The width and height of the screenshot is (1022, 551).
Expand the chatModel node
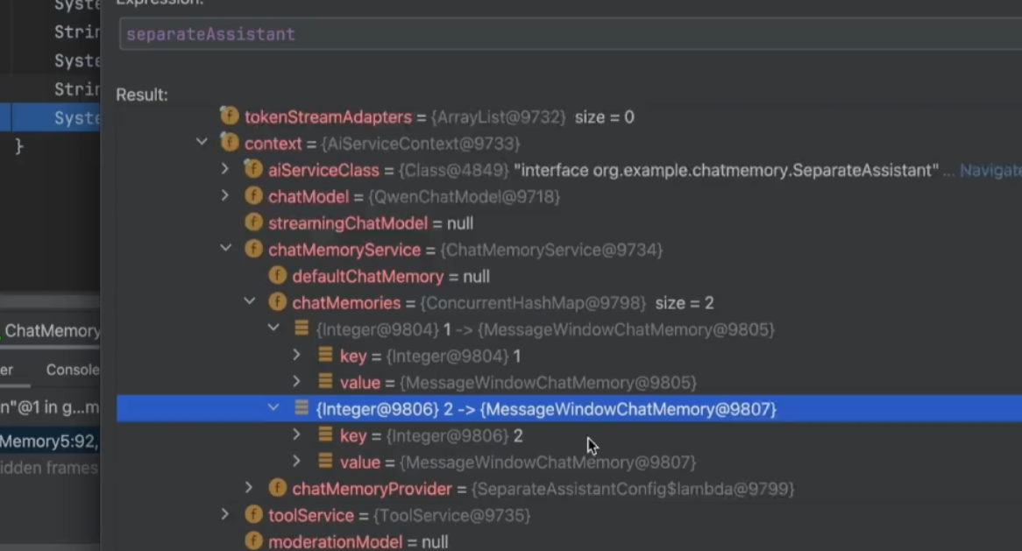[225, 194]
